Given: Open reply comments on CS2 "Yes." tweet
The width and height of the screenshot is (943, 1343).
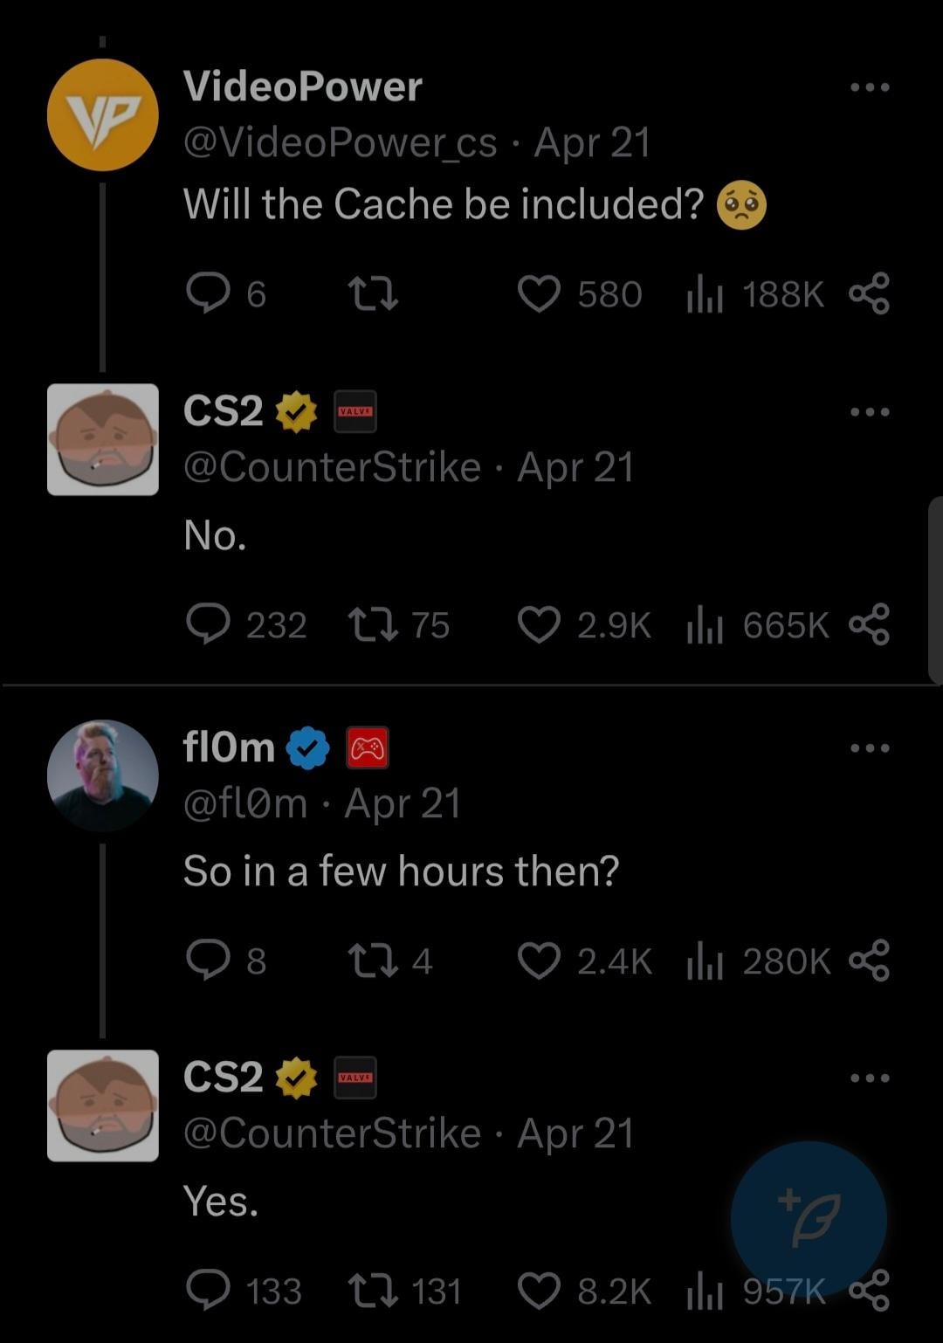Looking at the screenshot, I should pos(208,1291).
